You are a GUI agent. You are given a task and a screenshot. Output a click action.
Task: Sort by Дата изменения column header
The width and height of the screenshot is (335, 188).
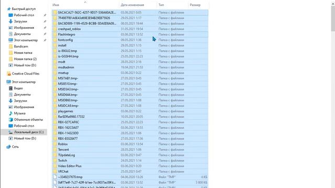tap(132, 5)
